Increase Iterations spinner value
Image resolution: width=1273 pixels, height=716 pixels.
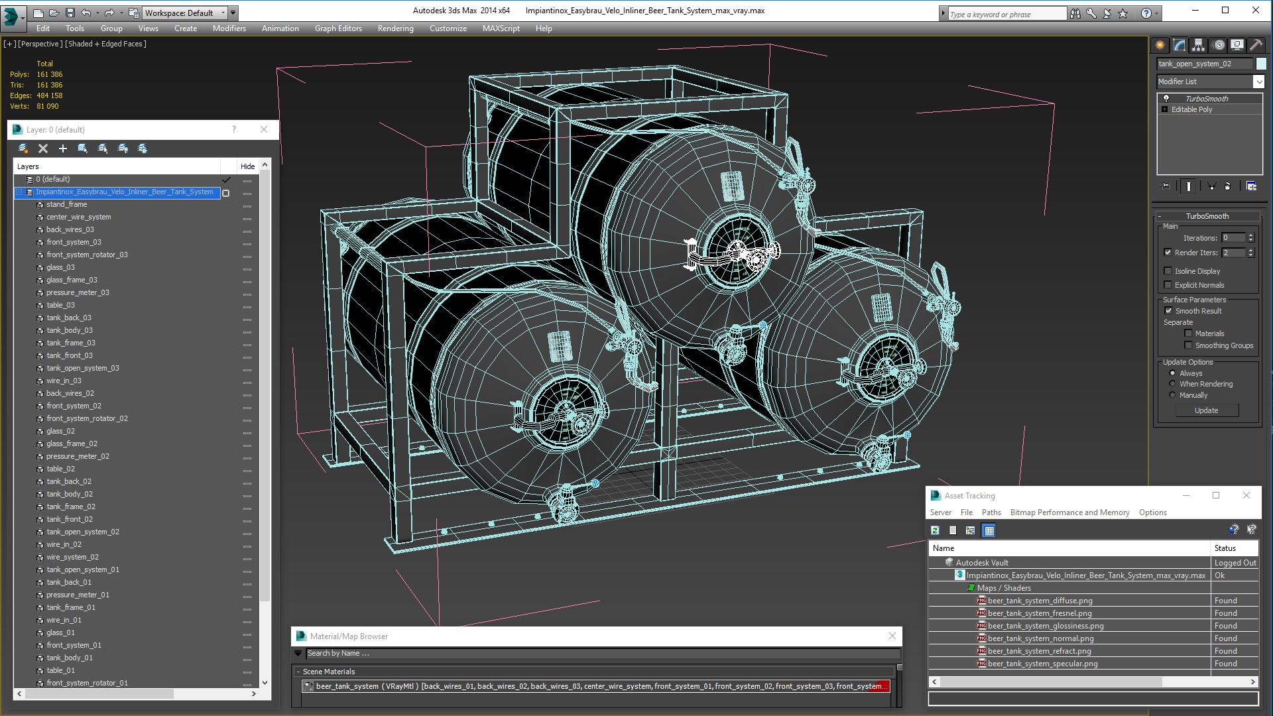(x=1251, y=235)
